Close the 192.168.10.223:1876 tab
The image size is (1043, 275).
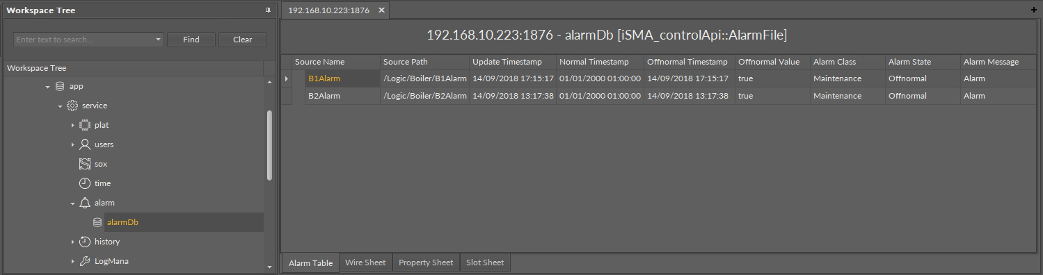(381, 10)
